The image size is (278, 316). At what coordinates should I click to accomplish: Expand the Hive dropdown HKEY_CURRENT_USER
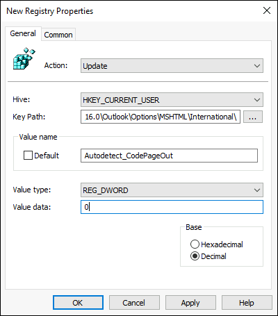tap(172, 100)
